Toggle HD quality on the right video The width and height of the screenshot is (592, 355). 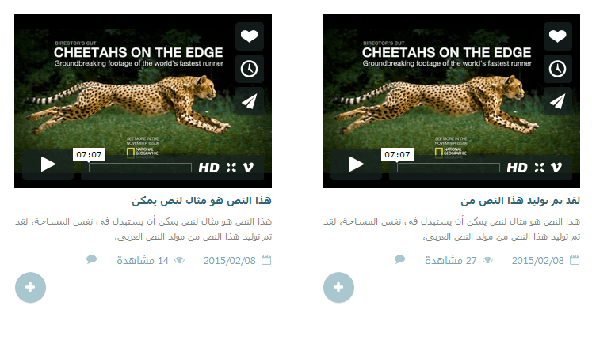[517, 168]
